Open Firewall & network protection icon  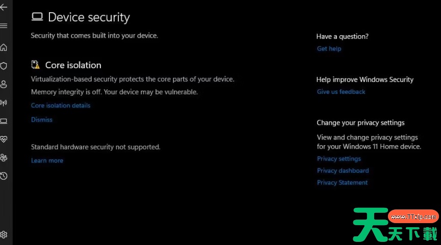click(4, 102)
